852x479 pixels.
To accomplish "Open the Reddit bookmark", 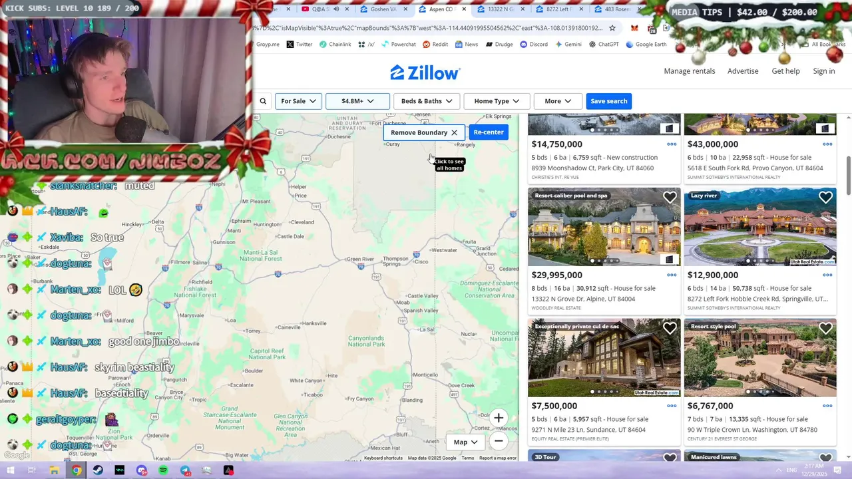I will click(435, 45).
